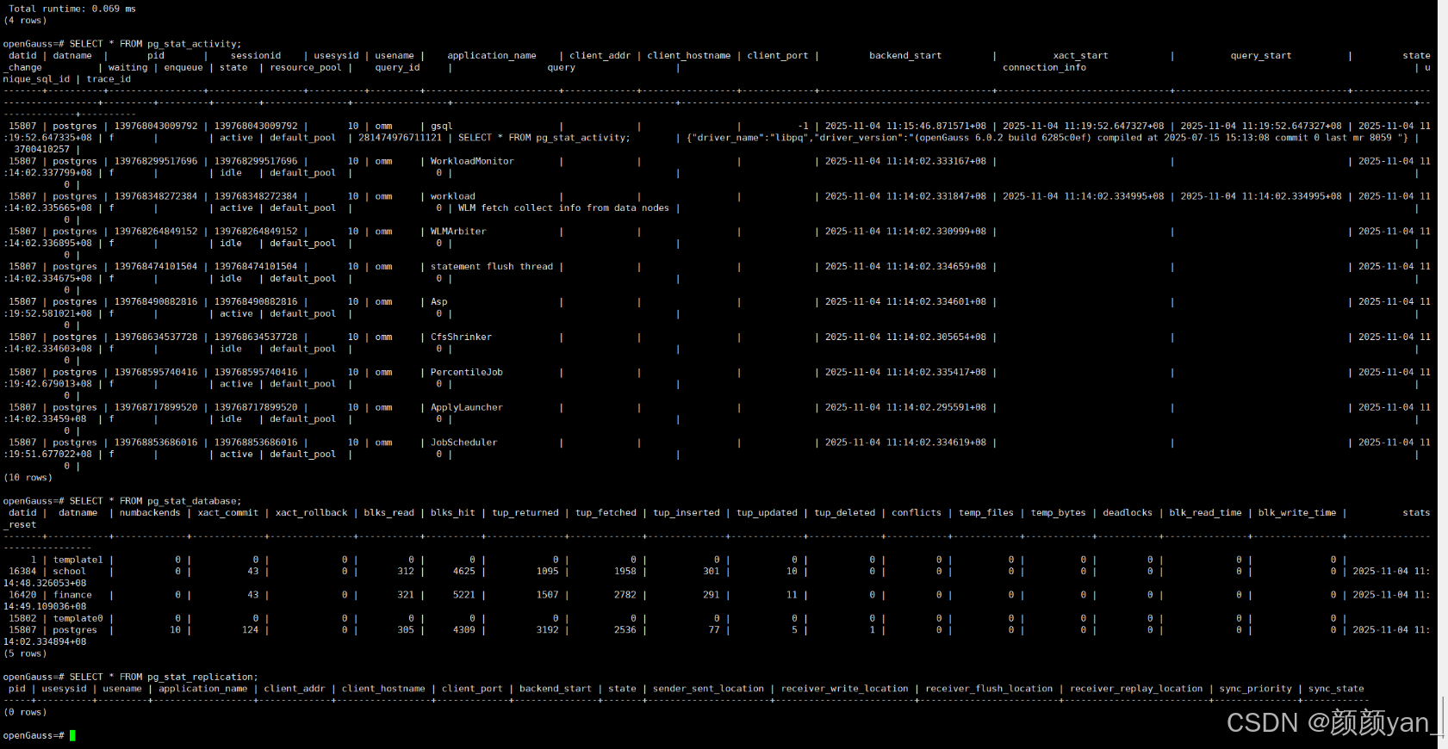Click the 'CfsShrinker' application name
The image size is (1448, 749).
coord(462,337)
